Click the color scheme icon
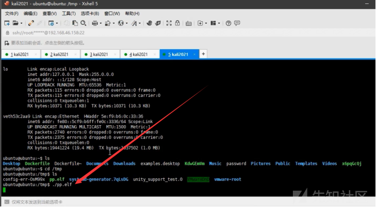Viewport: 376px width, 207px height. [108, 23]
